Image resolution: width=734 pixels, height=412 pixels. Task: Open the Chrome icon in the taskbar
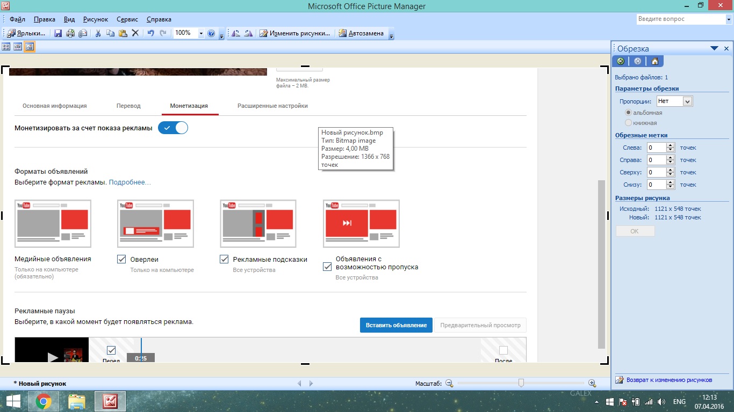click(x=44, y=401)
